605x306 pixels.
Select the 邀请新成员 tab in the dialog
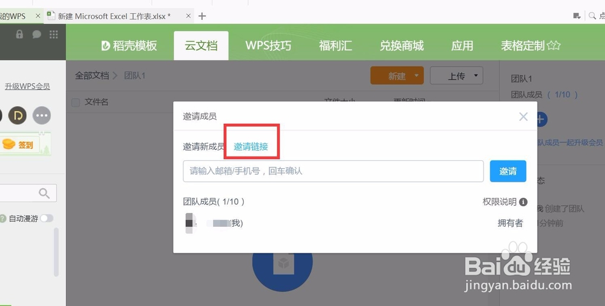(x=204, y=146)
